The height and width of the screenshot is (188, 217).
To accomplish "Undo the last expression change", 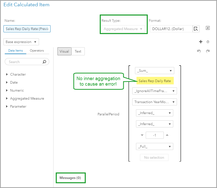I will (x=199, y=51).
